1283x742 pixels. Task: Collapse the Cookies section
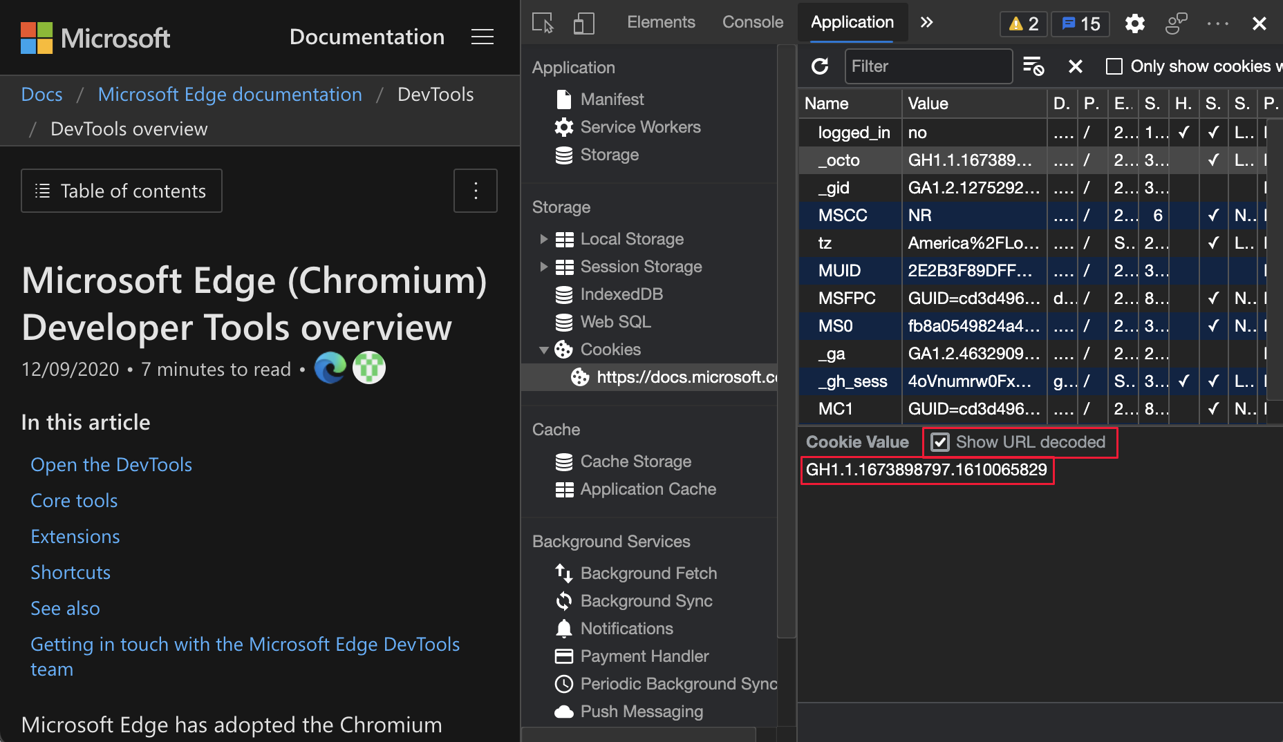tap(544, 350)
